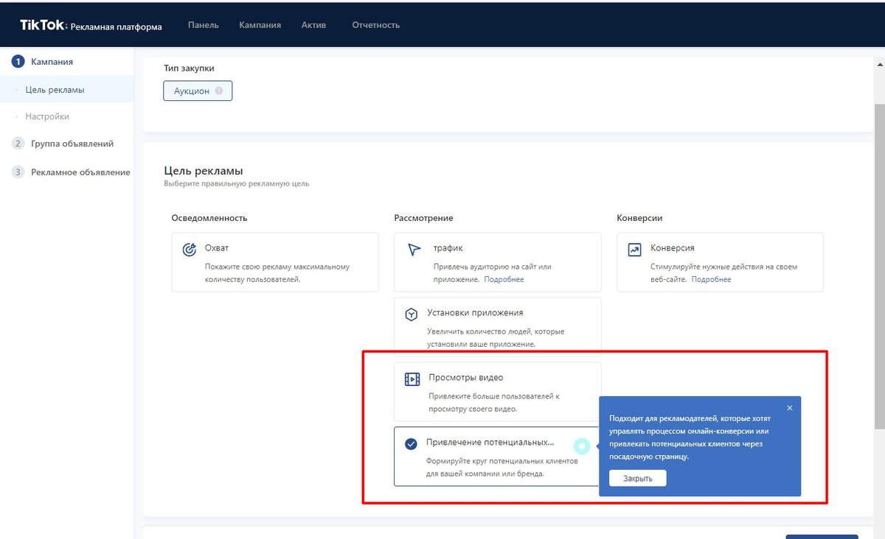Click the Охват target icon
This screenshot has width=885, height=539.
click(x=189, y=250)
